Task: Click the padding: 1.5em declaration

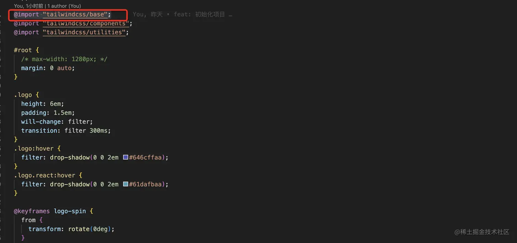Action: 48,112
